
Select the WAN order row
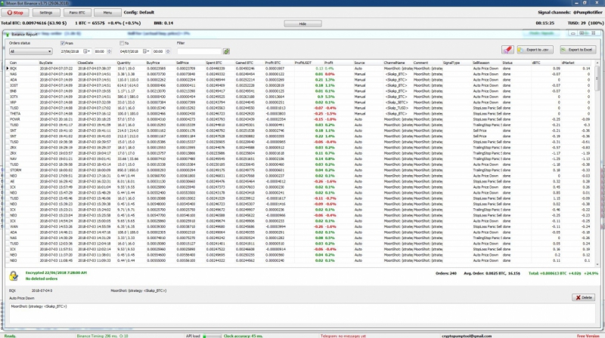coord(299,227)
